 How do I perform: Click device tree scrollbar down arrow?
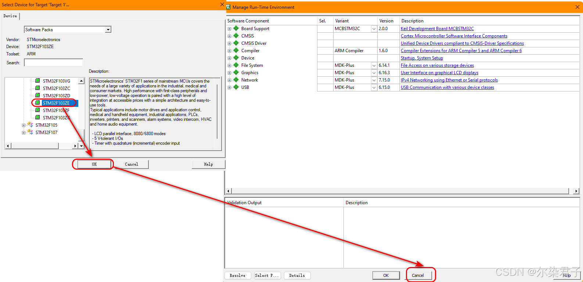pyautogui.click(x=81, y=146)
